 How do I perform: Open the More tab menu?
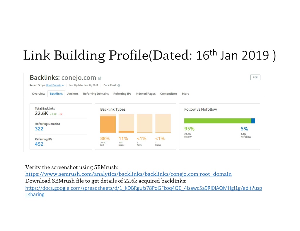(x=185, y=94)
